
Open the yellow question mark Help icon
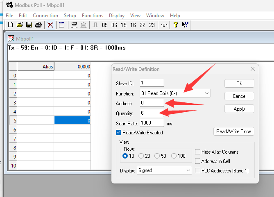[x=176, y=25]
